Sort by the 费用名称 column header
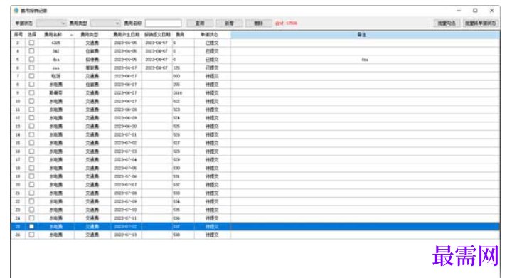512x278 pixels. point(56,34)
